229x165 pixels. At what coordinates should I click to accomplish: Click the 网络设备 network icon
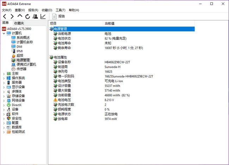coord(8,100)
